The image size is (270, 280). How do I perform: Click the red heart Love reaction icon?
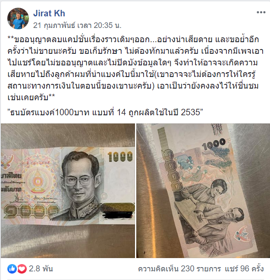point(22,269)
